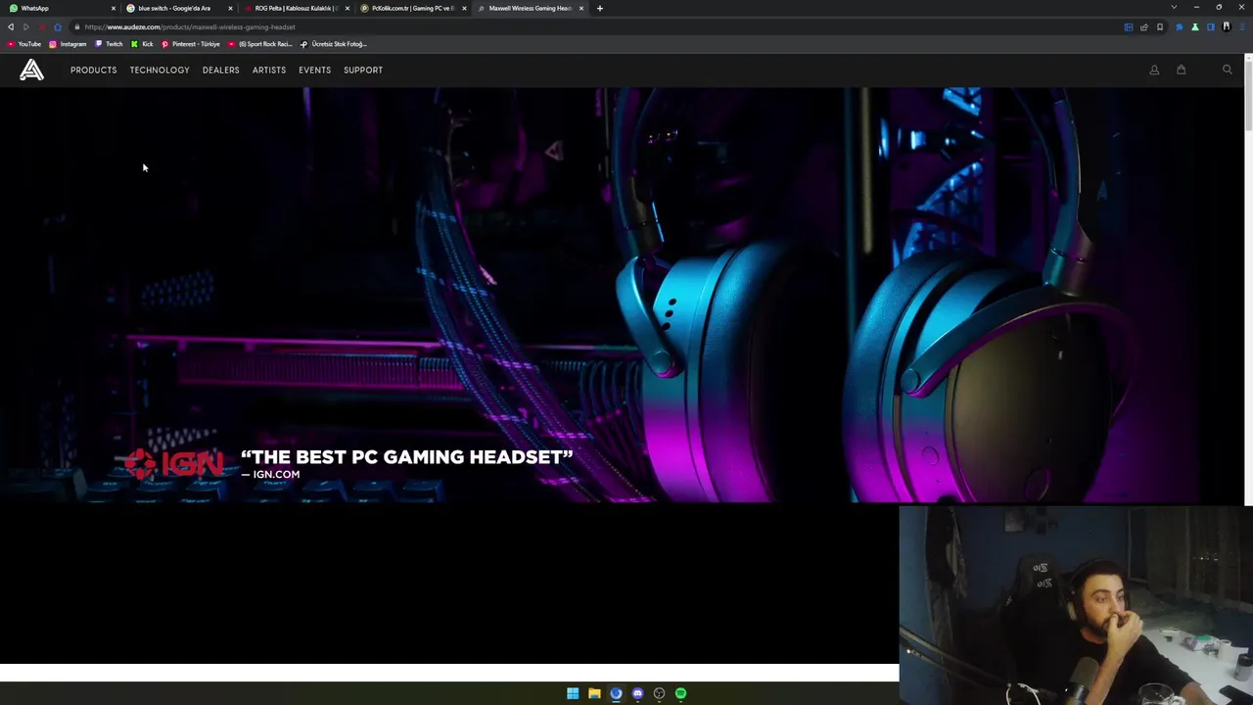This screenshot has width=1253, height=705.
Task: Open the shopping bag cart icon
Action: [1181, 70]
